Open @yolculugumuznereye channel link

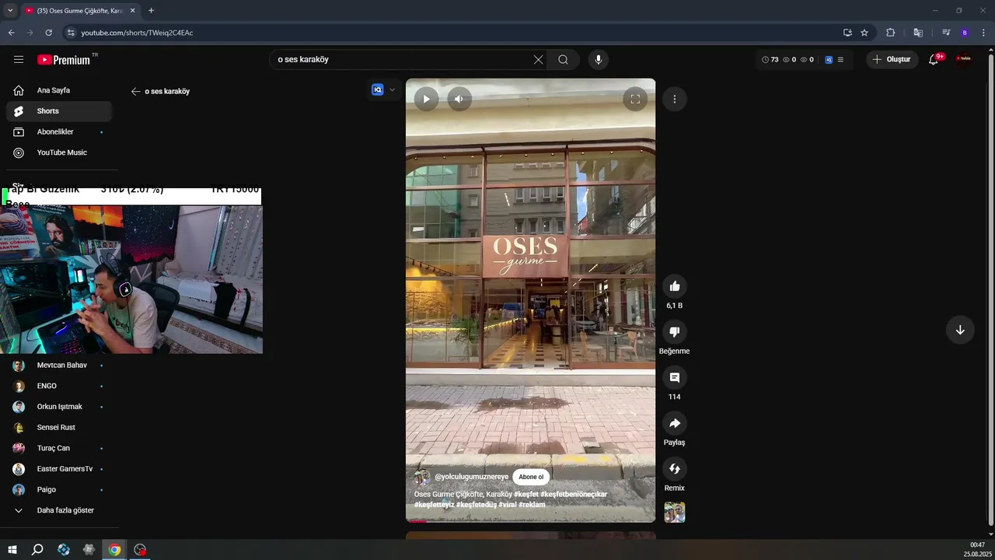[x=472, y=477]
